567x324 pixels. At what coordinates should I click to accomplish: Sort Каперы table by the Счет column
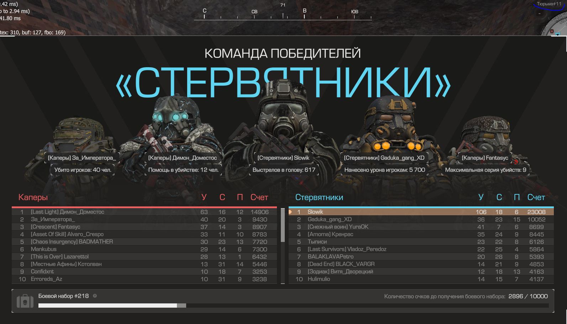pyautogui.click(x=259, y=197)
